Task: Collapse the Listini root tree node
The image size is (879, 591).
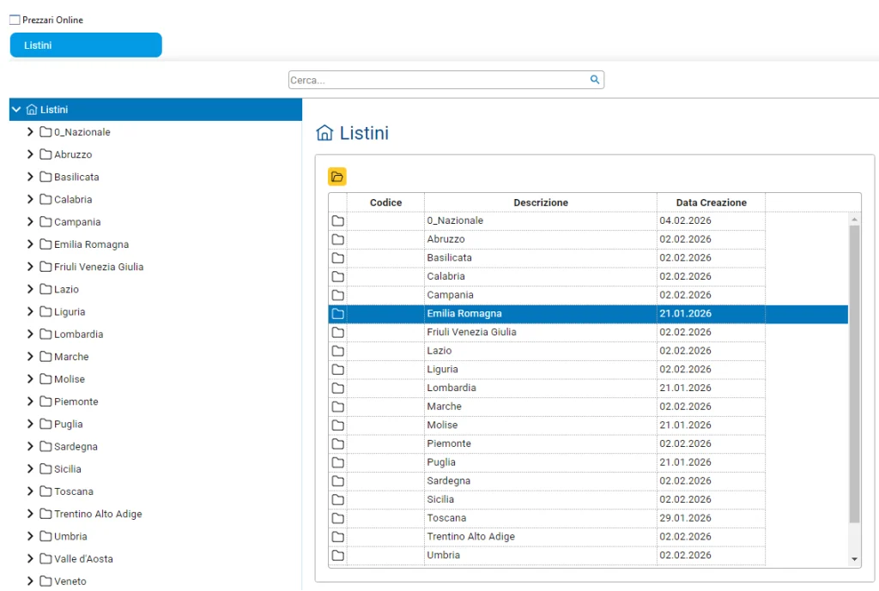Action: pos(14,109)
